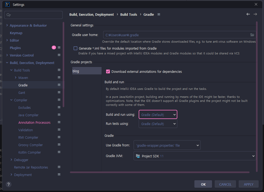Open the Plugins settings page
Screen dimensions: 264x192
pos(15,48)
